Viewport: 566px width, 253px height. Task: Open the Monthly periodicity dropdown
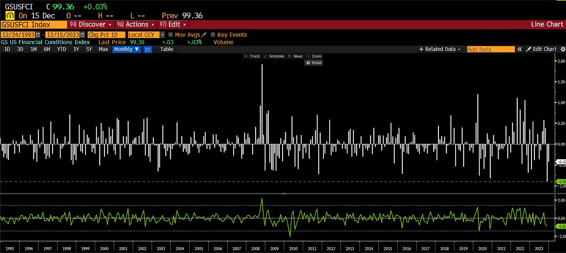click(127, 49)
